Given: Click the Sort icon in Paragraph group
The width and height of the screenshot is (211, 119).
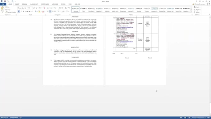Looking at the screenshot, I should (66, 8).
